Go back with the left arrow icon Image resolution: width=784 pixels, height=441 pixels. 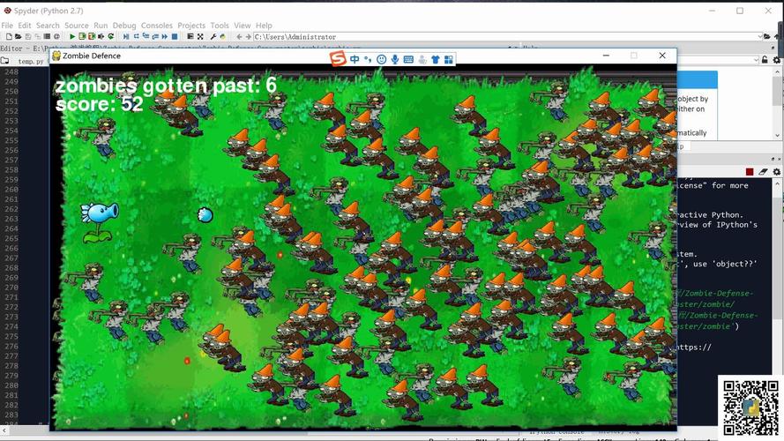[x=239, y=36]
